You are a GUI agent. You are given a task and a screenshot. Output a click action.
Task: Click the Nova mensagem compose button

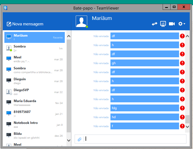point(25,24)
